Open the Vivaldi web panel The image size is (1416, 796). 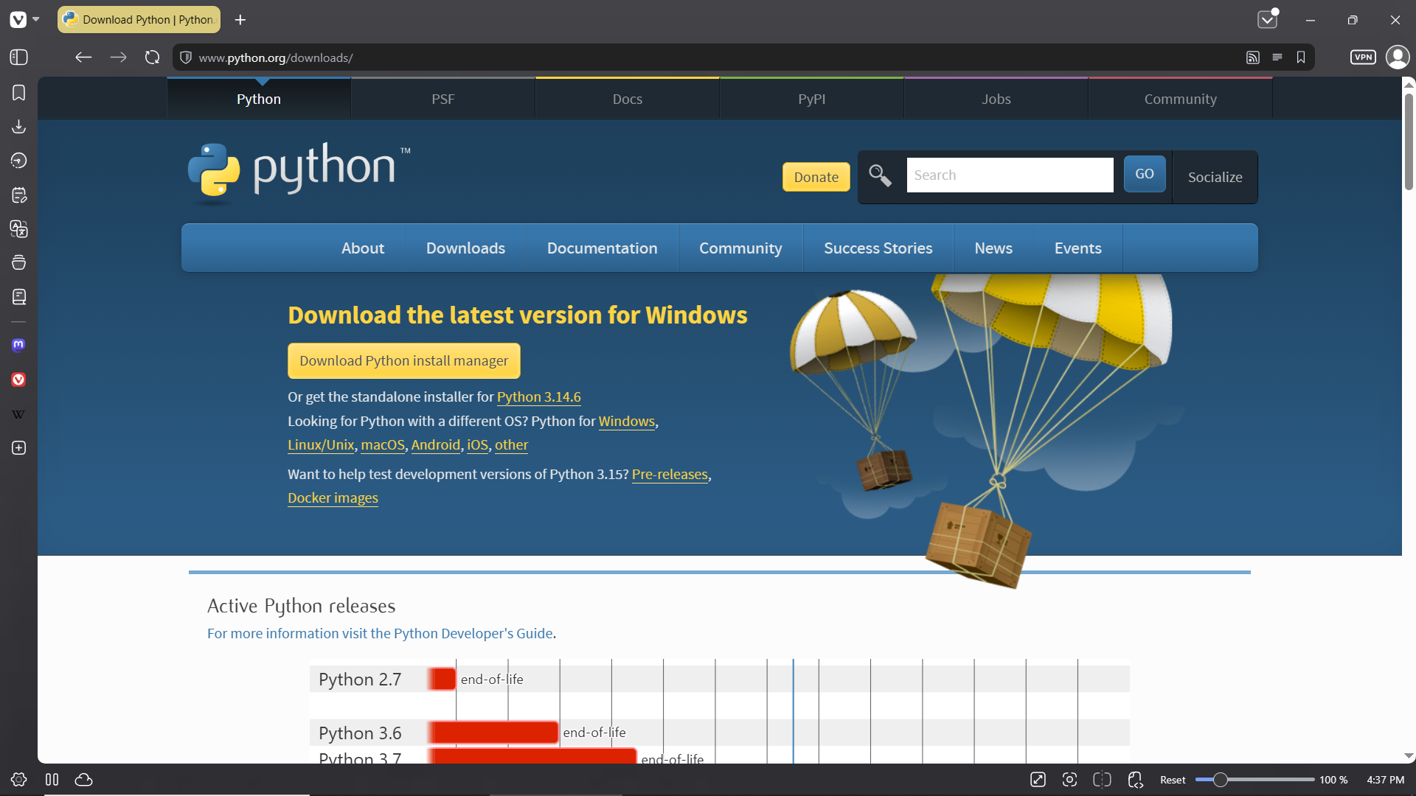(19, 380)
